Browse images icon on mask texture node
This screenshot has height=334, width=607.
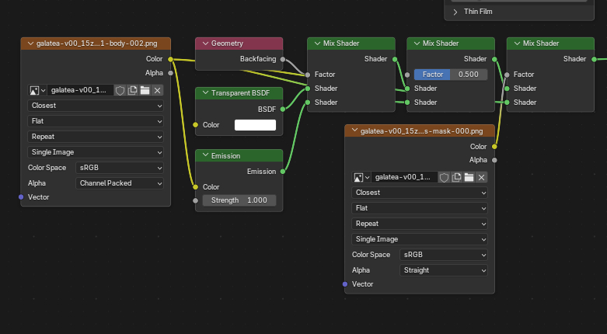(x=361, y=177)
